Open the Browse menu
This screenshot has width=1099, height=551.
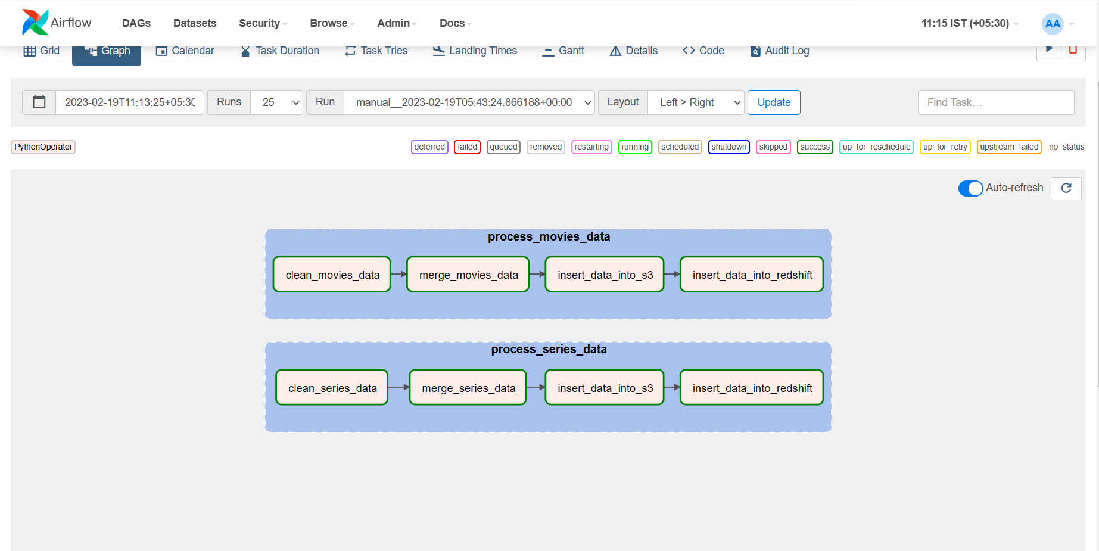tap(329, 23)
